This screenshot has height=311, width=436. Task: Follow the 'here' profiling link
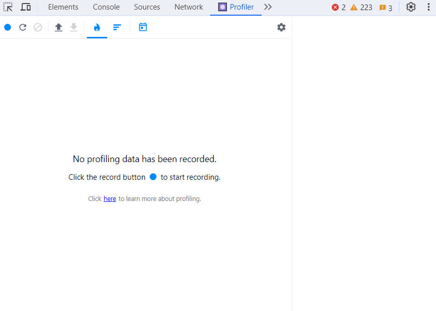tap(110, 199)
